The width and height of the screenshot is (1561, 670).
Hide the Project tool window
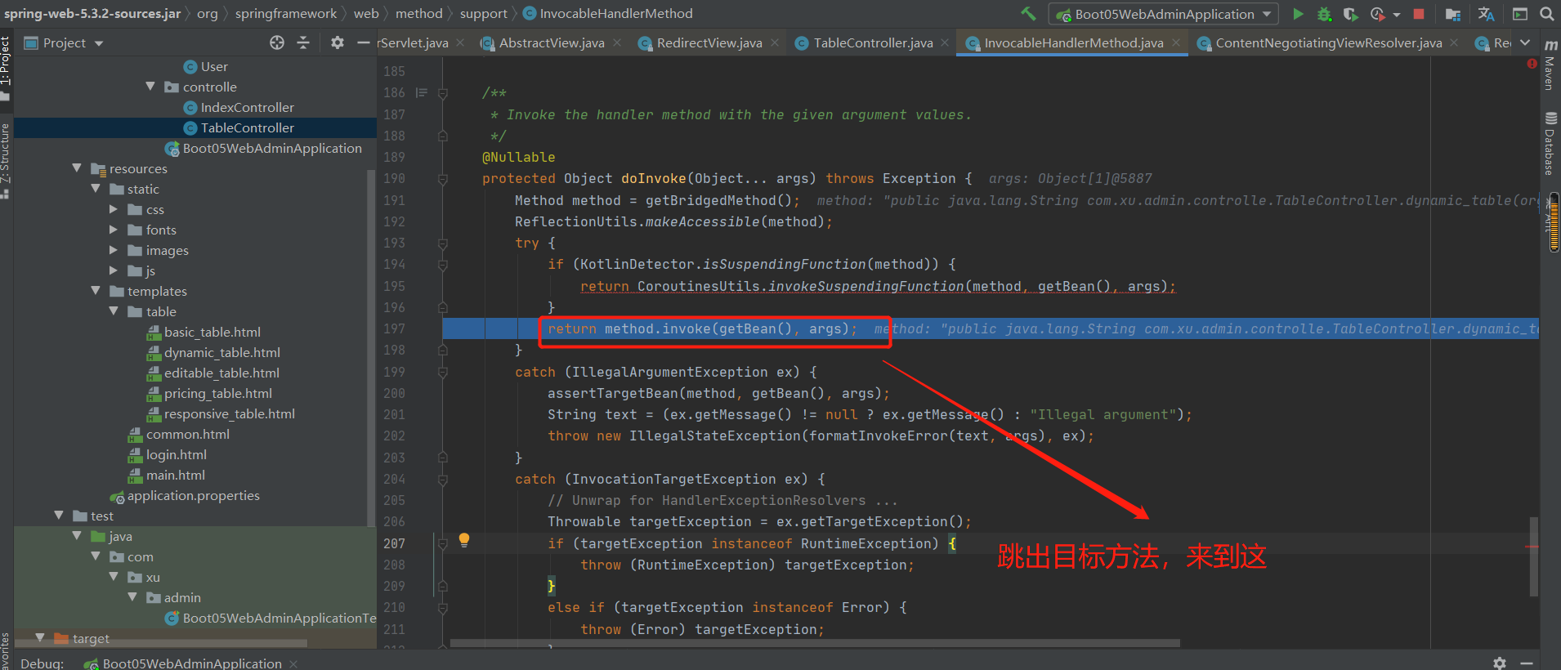(364, 42)
